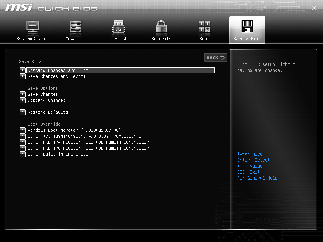Click the MSI Click BIOS logo

51,8
